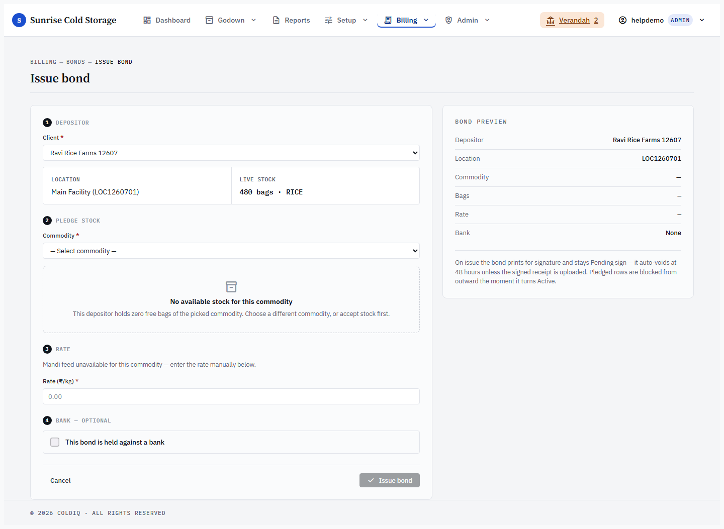Click the preview 'Commodity' row label

(472, 177)
